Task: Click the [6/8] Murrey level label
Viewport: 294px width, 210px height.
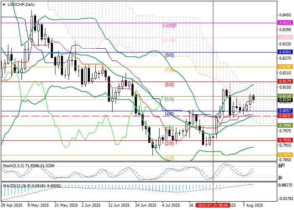Action: pyautogui.click(x=169, y=84)
